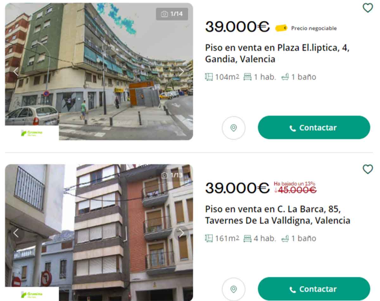380x301 pixels.
Task: Contact seller of the La Barca flat
Action: point(314,289)
